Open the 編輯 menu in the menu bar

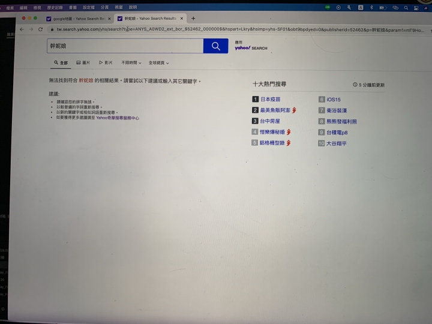(x=23, y=8)
